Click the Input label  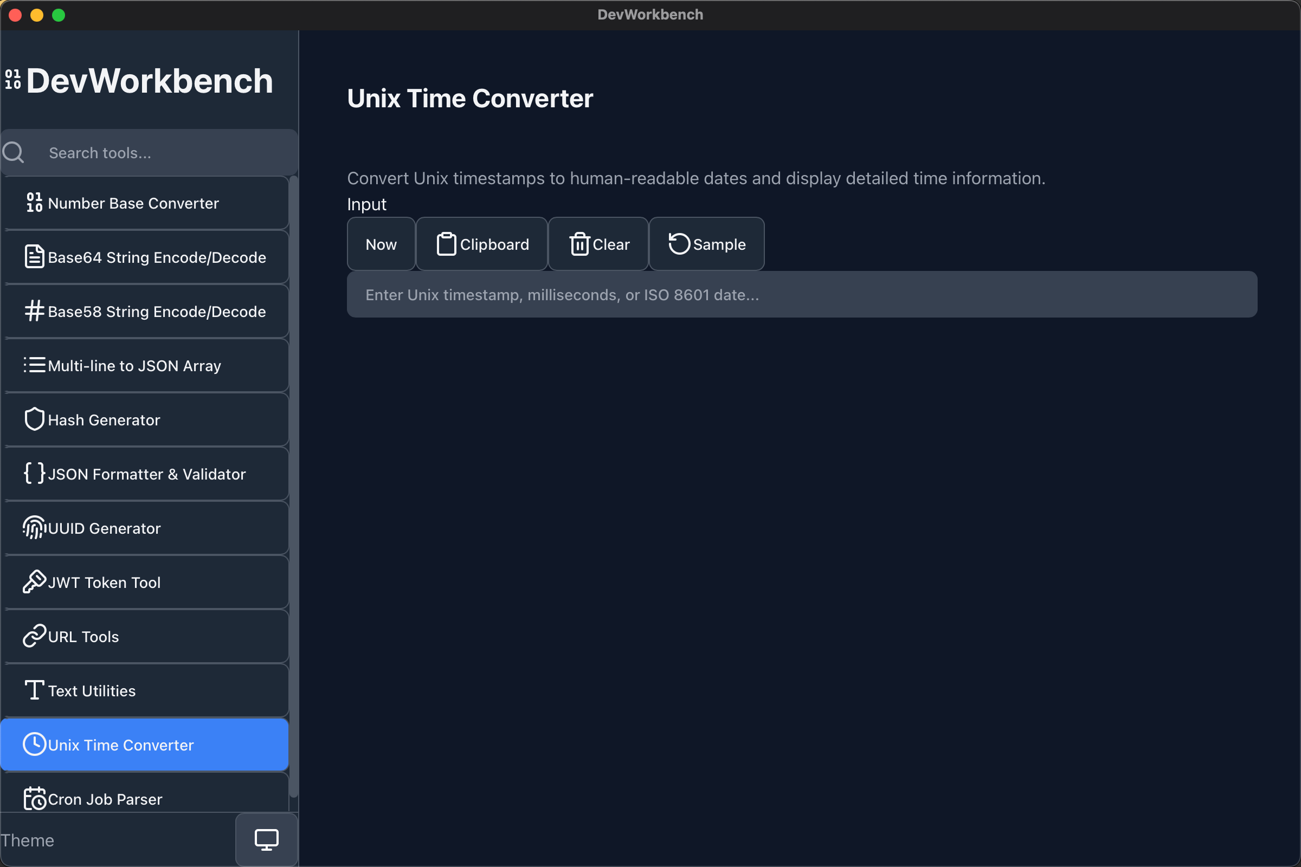pyautogui.click(x=367, y=204)
